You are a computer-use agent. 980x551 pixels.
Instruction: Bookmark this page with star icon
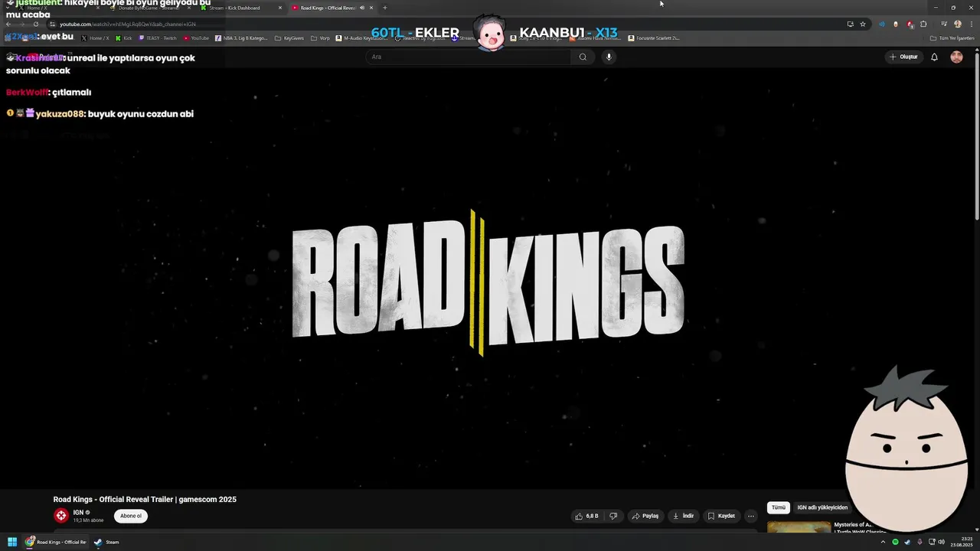(863, 24)
